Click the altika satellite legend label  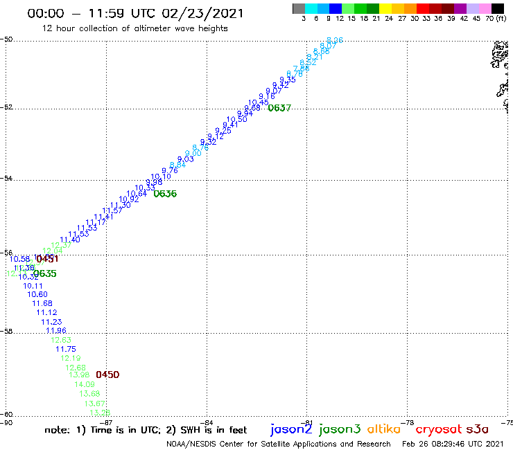point(384,429)
